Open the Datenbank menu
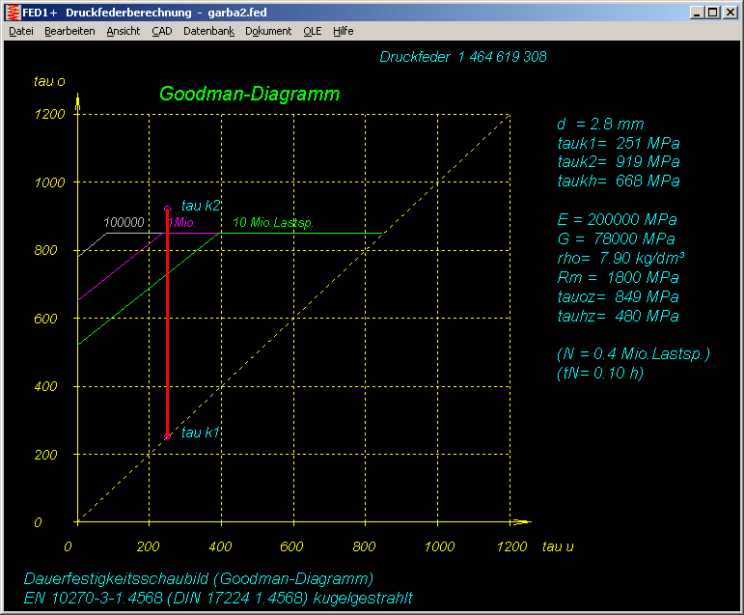This screenshot has width=744, height=615. 208,31
